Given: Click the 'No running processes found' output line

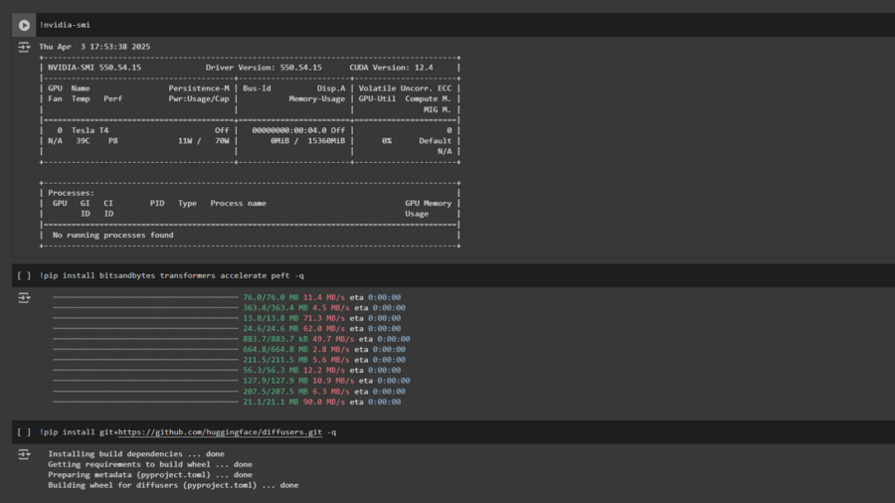Looking at the screenshot, I should pyautogui.click(x=113, y=235).
